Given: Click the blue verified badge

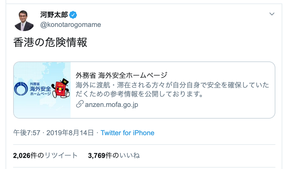Looking at the screenshot, I should [x=73, y=14].
